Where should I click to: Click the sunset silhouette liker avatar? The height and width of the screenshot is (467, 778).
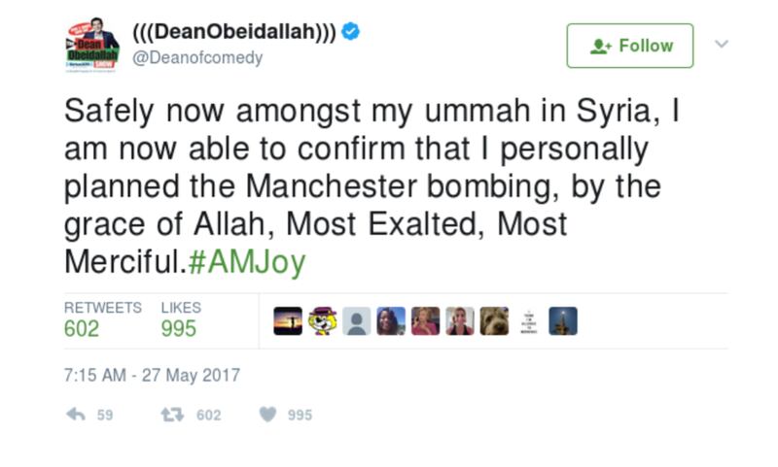(x=288, y=321)
